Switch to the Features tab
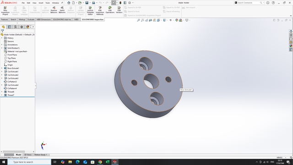Image resolution: width=293 pixels, height=165 pixels. tap(5, 19)
